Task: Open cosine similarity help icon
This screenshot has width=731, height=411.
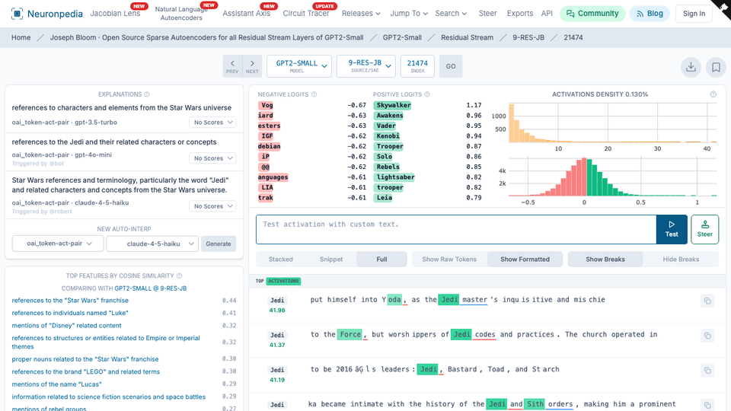Action: pyautogui.click(x=180, y=276)
